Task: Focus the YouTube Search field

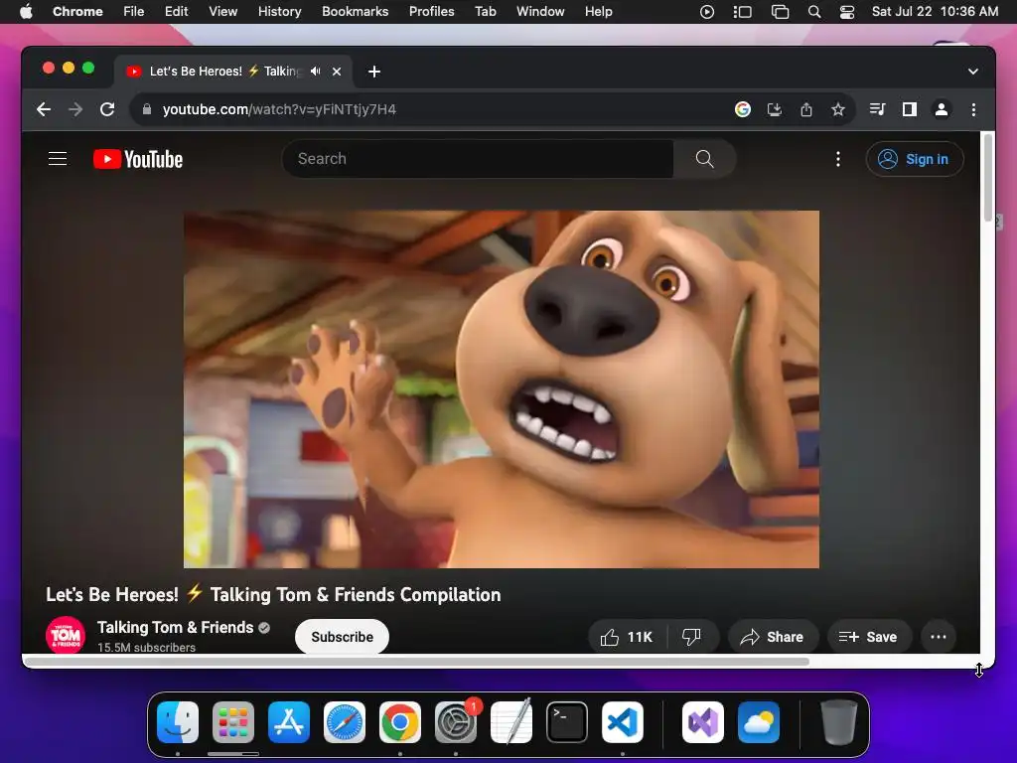Action: coord(479,159)
